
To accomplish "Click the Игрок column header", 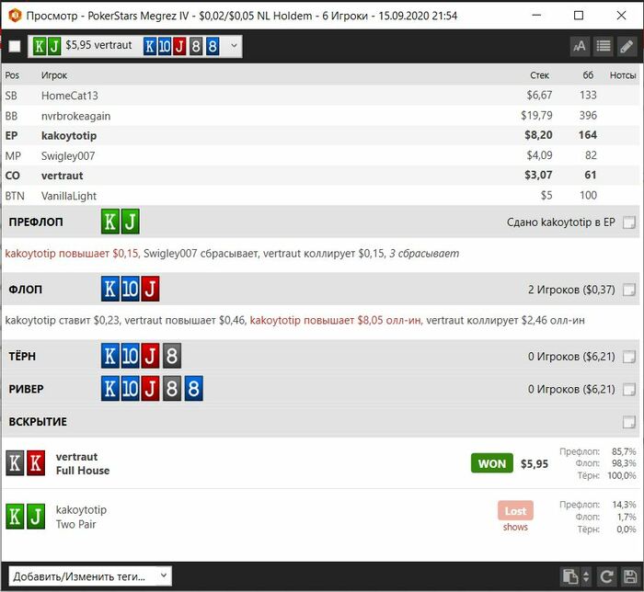I will (53, 75).
